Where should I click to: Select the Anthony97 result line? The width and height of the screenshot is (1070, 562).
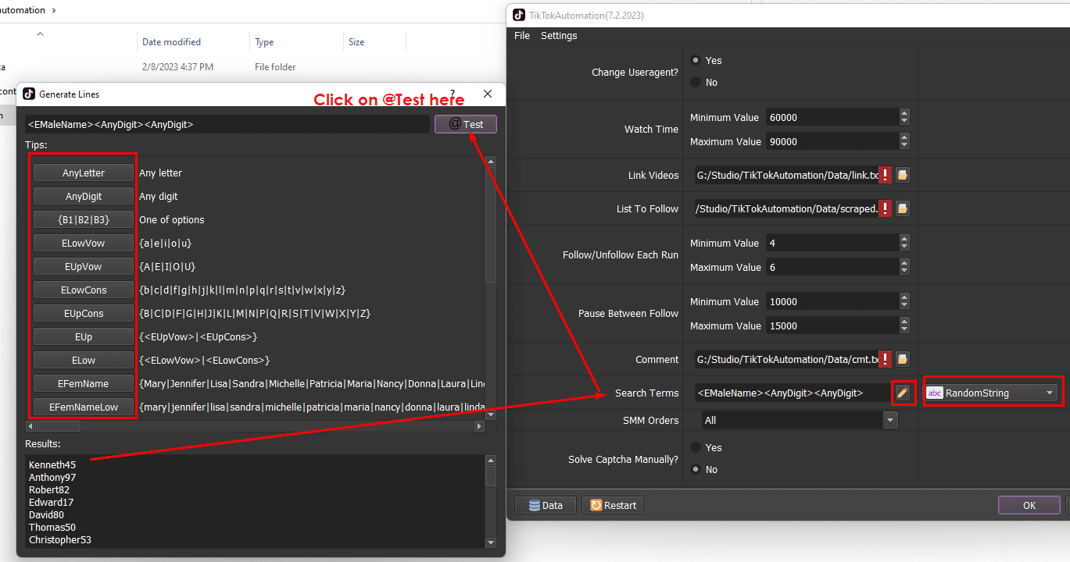tap(52, 477)
